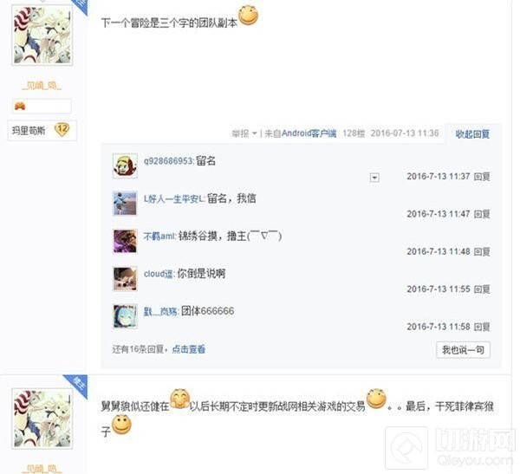Open q928686953's username link
The image size is (520, 474).
[x=168, y=161]
